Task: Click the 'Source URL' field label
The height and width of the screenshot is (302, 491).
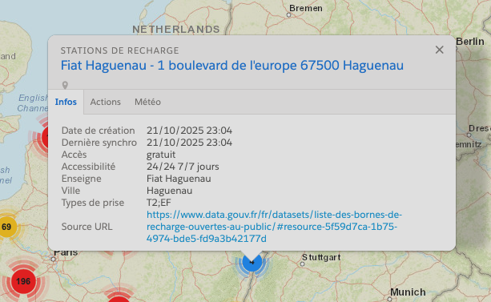Action: [87, 227]
